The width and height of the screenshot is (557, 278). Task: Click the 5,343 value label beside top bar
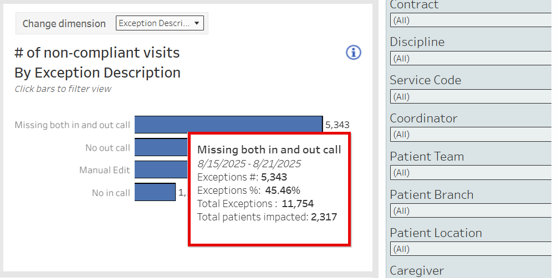click(x=338, y=125)
